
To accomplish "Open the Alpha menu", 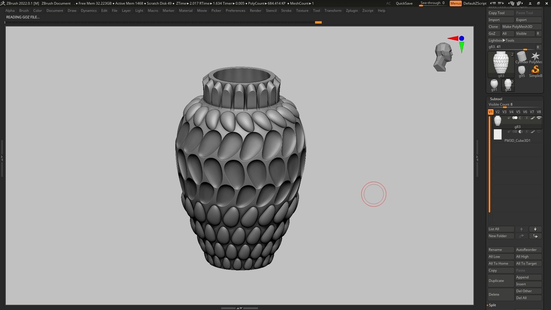I will (10, 11).
